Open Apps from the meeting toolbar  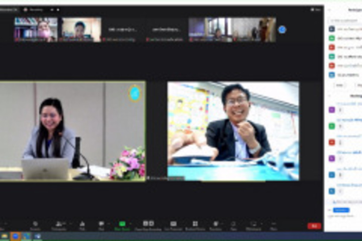pyautogui.click(x=234, y=226)
